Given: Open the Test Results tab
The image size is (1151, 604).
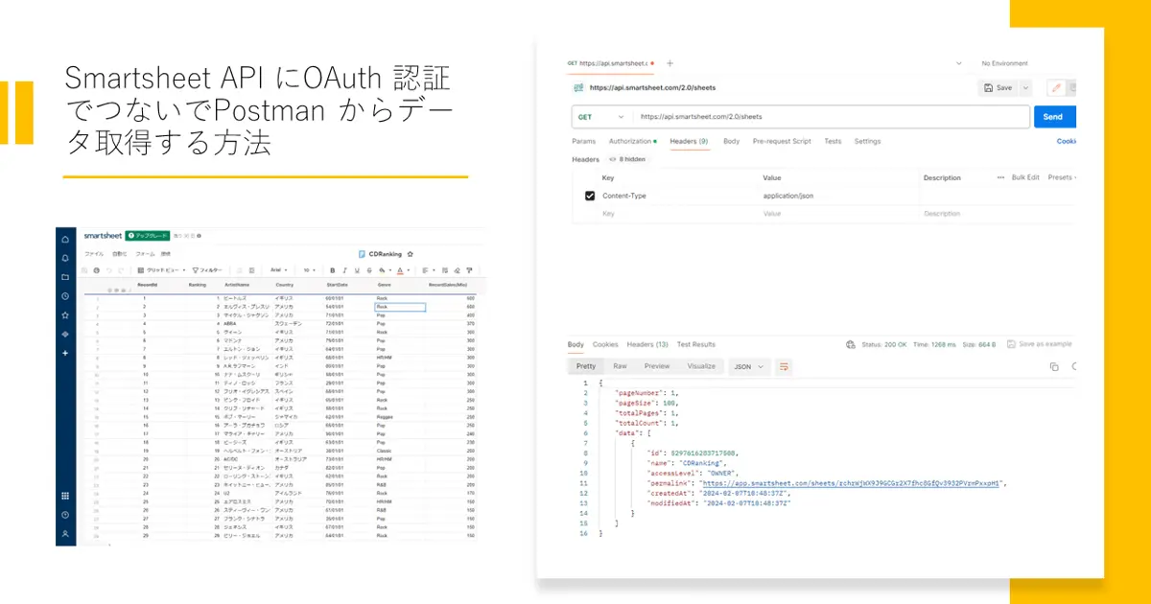Looking at the screenshot, I should tap(696, 344).
